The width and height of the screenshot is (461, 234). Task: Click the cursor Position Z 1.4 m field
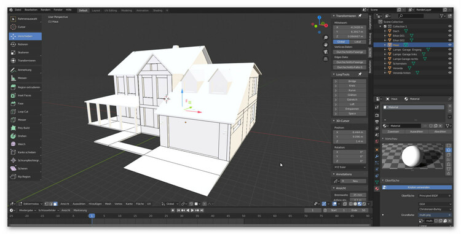coord(350,141)
